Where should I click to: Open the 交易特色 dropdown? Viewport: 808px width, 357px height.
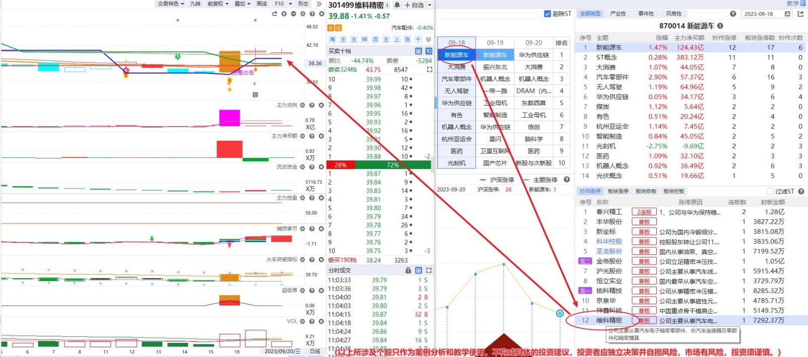tap(171, 4)
